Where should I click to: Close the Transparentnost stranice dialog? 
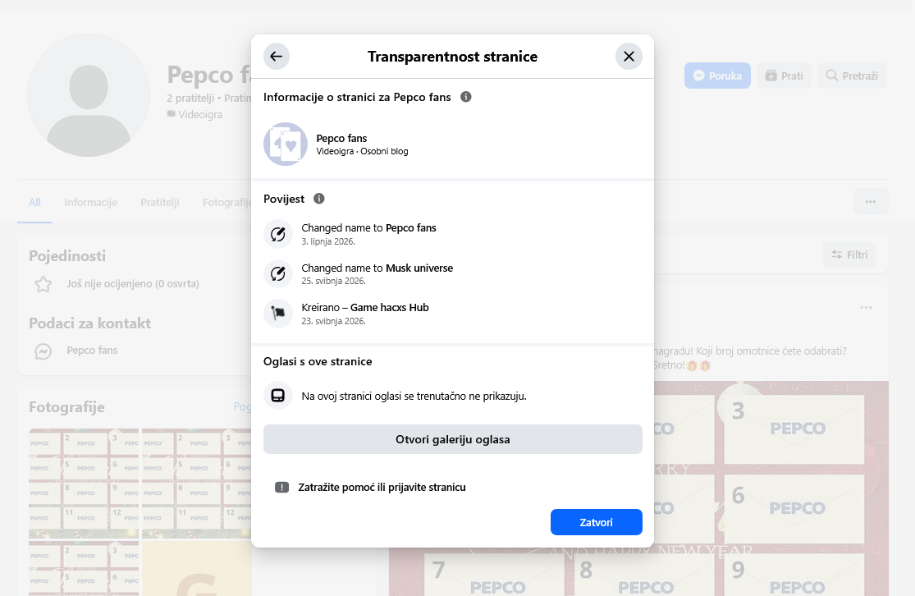click(629, 56)
